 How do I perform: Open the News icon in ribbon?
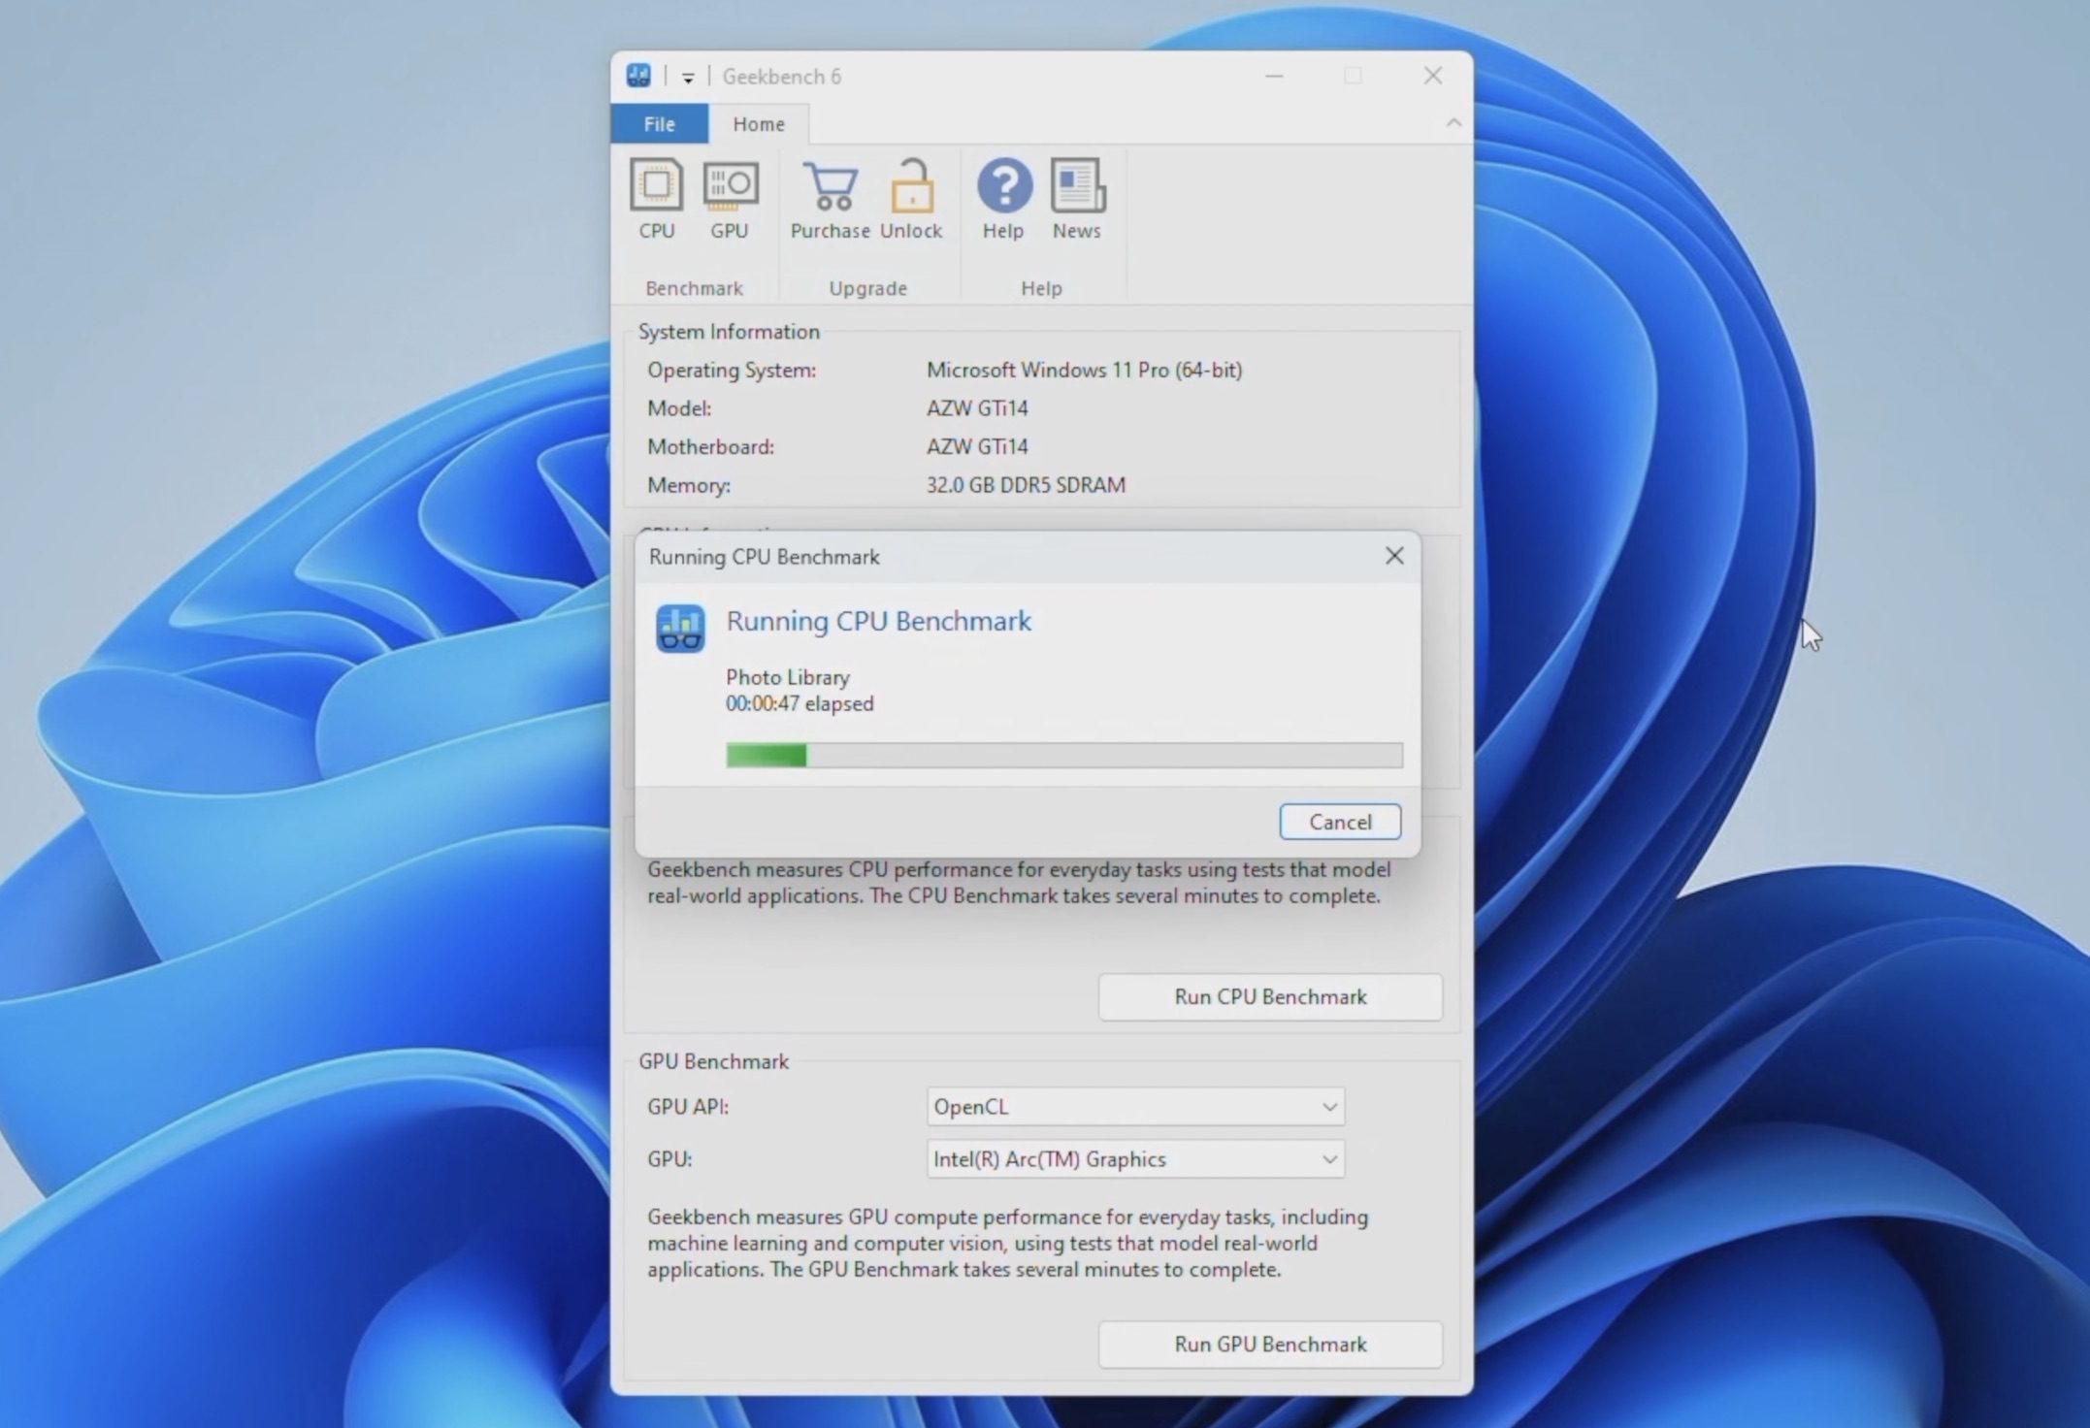pyautogui.click(x=1077, y=186)
